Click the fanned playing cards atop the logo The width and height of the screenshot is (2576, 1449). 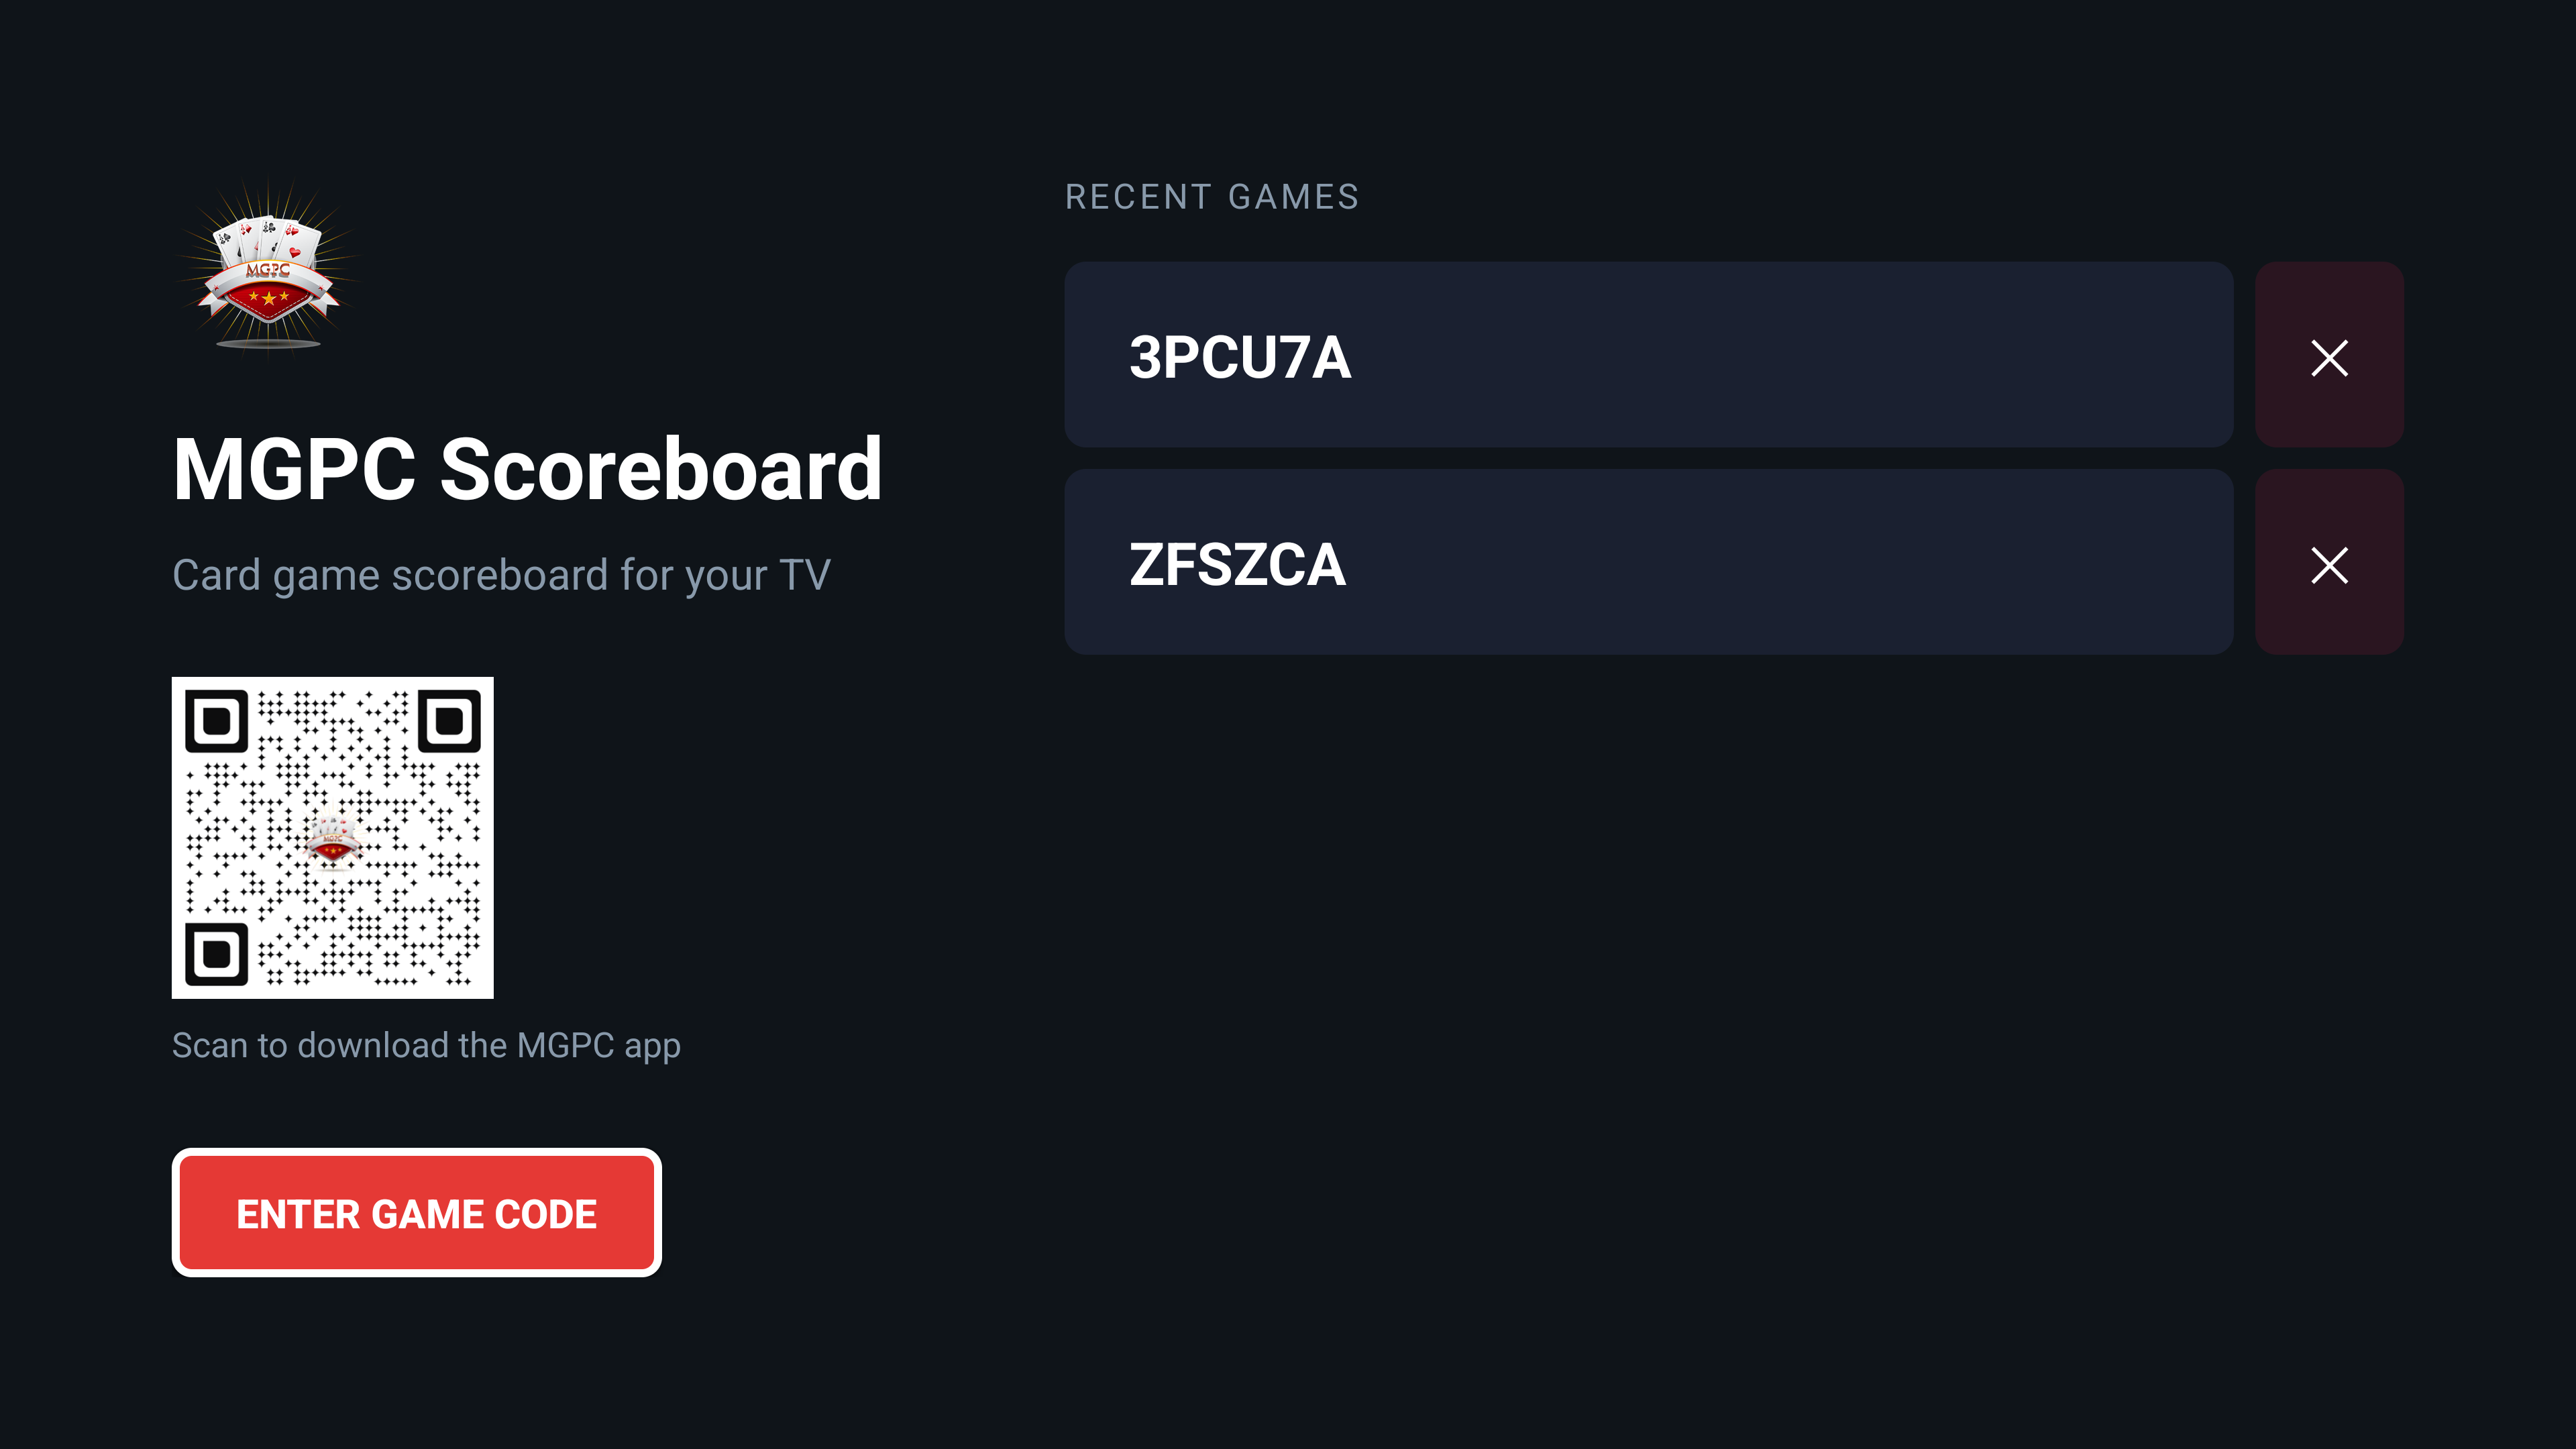coord(268,238)
